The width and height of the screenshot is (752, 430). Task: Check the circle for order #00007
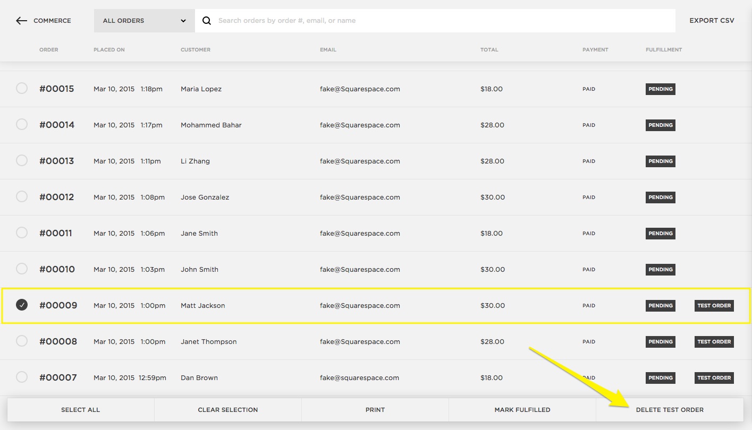[x=22, y=377]
